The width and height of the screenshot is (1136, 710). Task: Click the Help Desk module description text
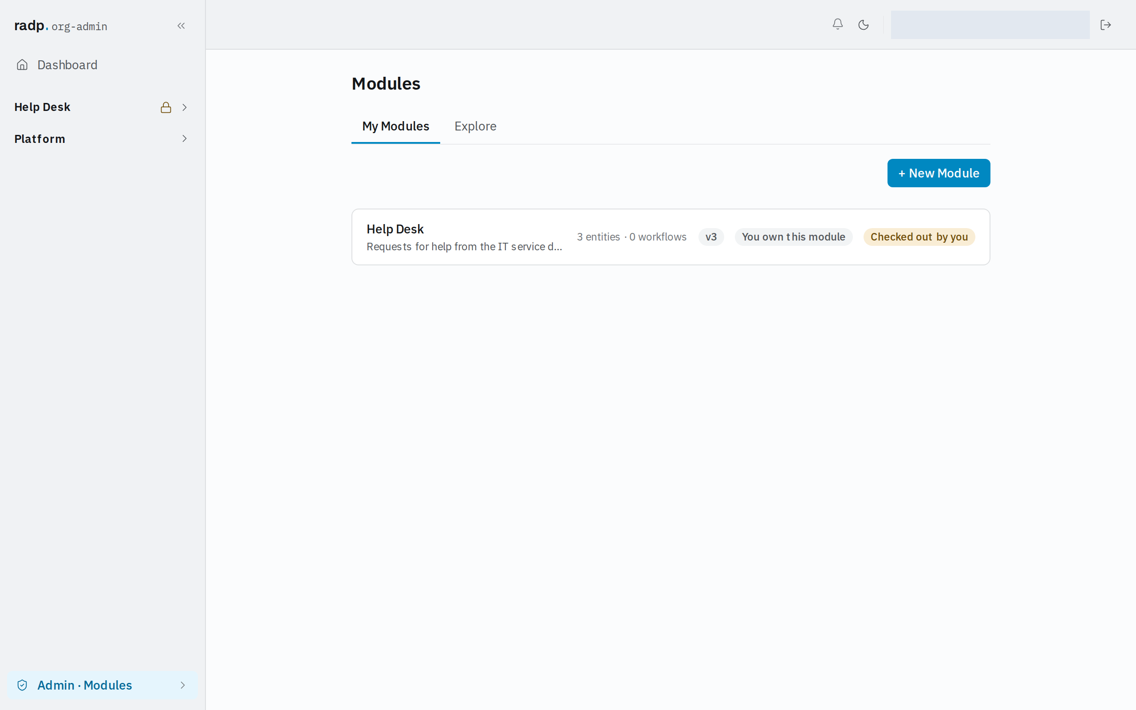(x=464, y=247)
